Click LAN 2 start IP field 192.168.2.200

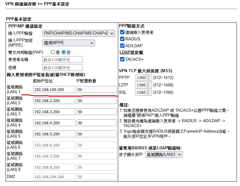pyautogui.click(x=54, y=101)
